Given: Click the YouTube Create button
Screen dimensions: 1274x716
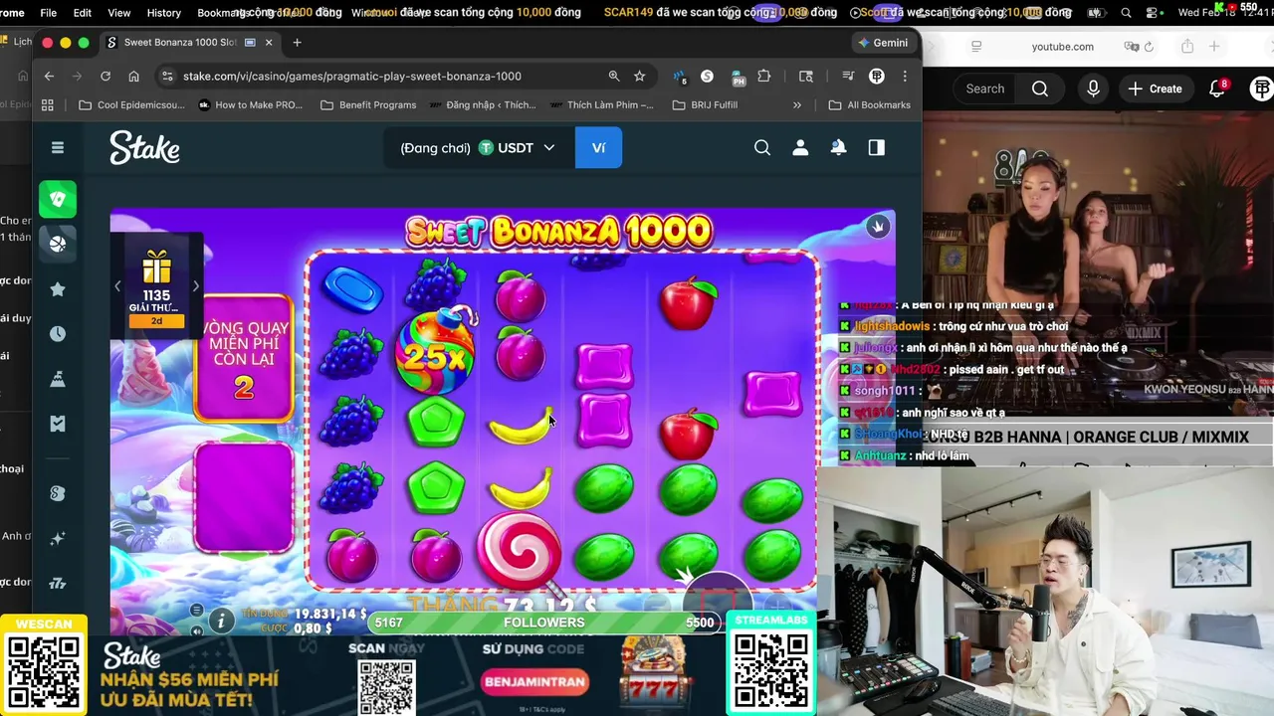Looking at the screenshot, I should click(x=1156, y=89).
